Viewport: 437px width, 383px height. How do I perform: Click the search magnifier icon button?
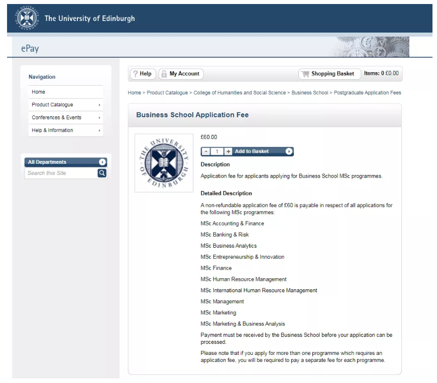coord(102,173)
